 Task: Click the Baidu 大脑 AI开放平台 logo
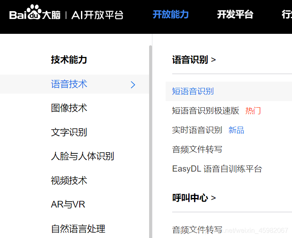pyautogui.click(x=66, y=13)
